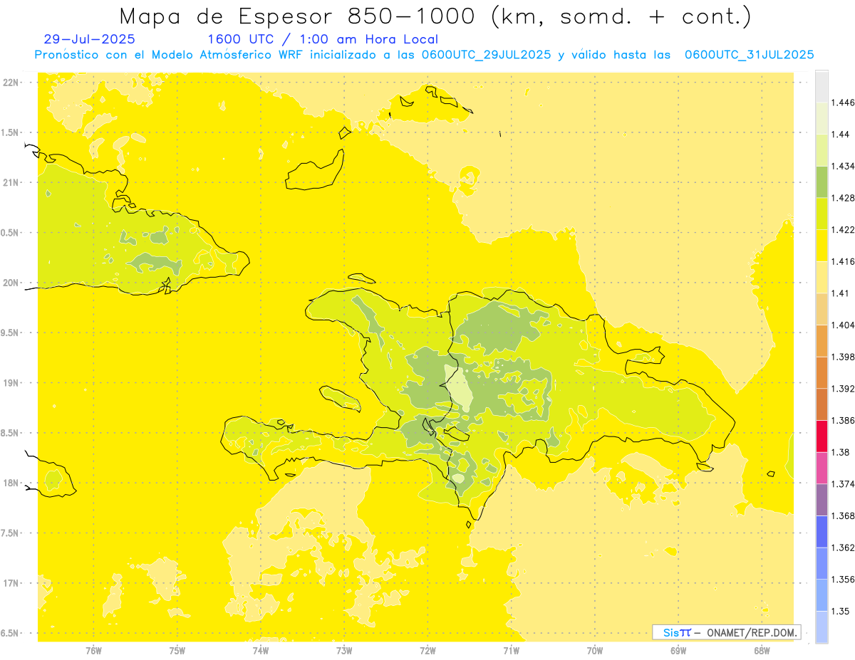Pick the purple legend swatch below 1.374
Image resolution: width=855 pixels, height=660 pixels.
pos(822,499)
